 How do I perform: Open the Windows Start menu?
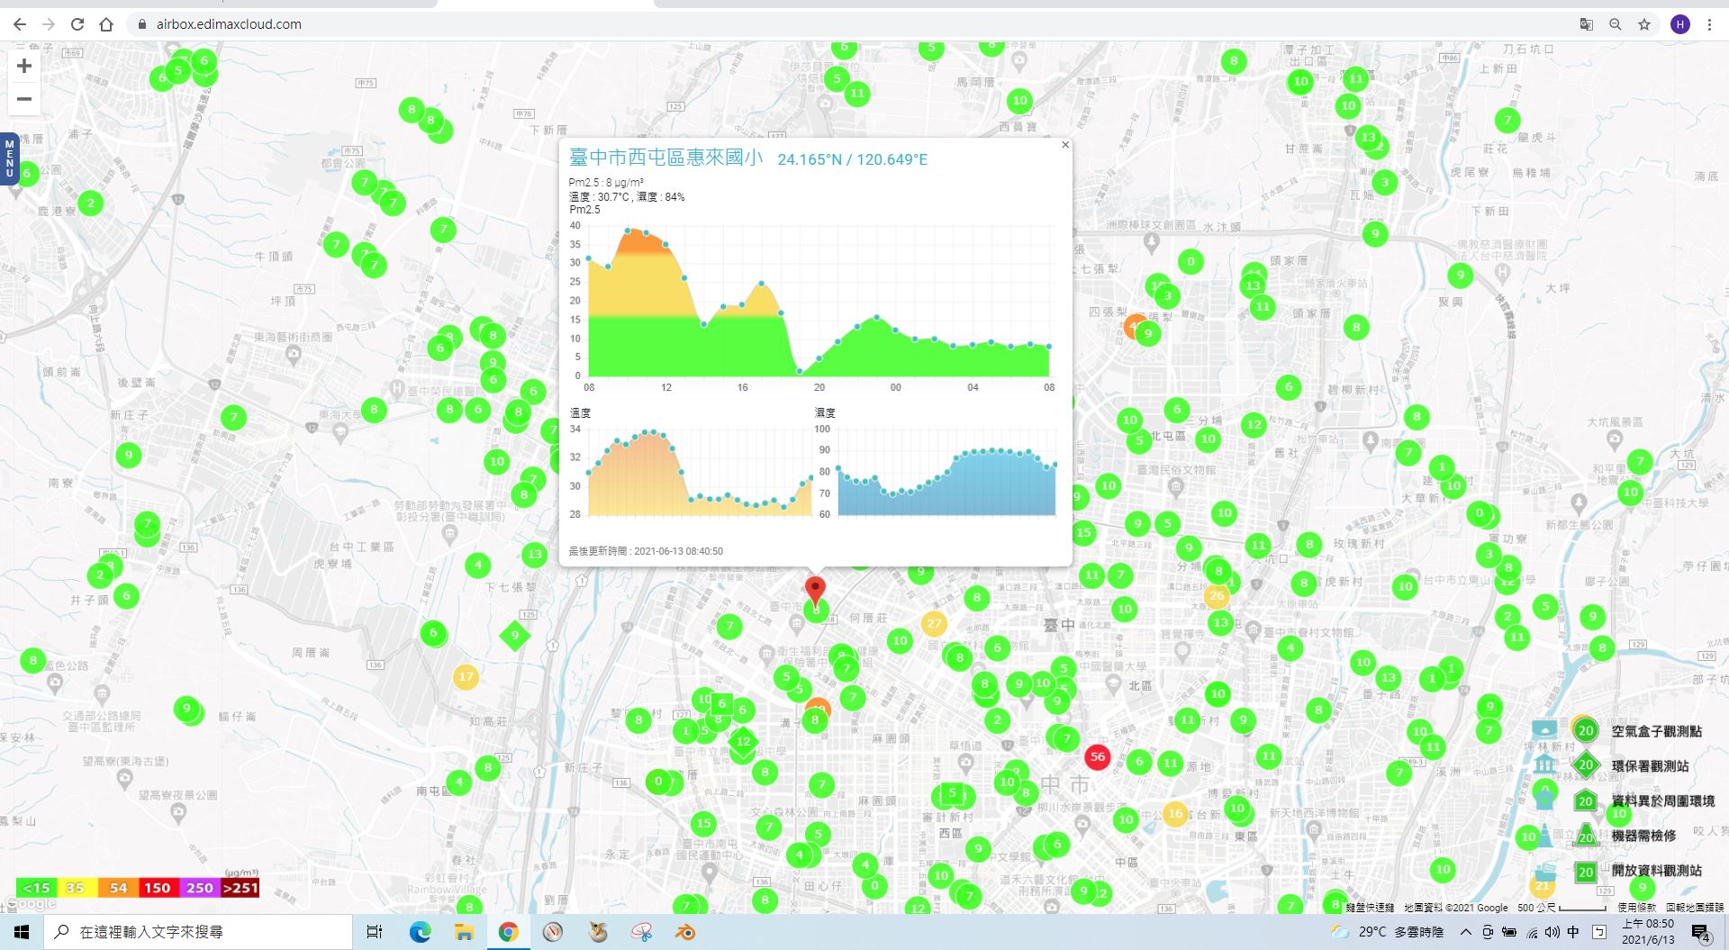coord(22,932)
